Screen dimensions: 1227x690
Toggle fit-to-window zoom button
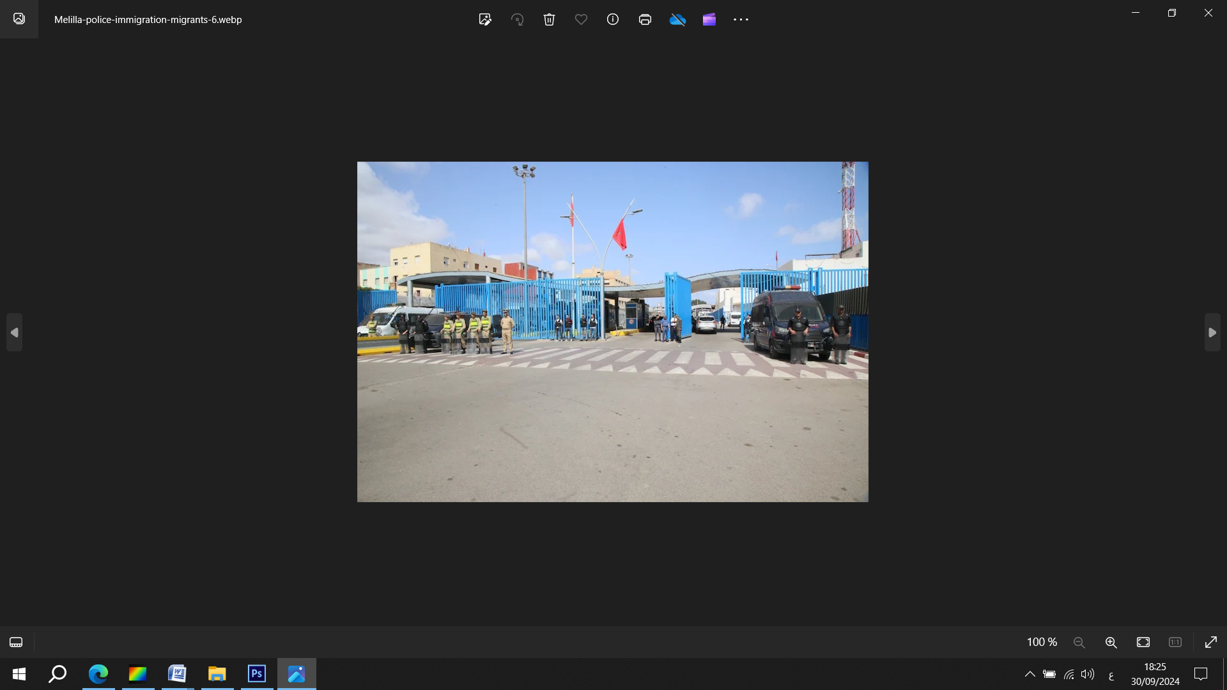1143,642
